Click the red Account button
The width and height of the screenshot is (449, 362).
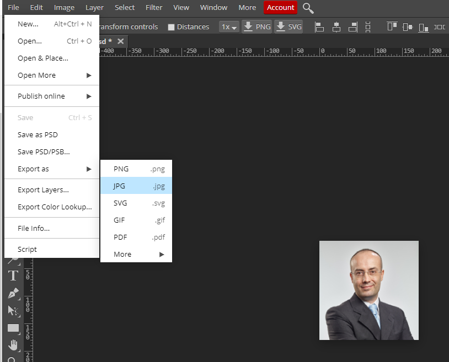coord(280,8)
